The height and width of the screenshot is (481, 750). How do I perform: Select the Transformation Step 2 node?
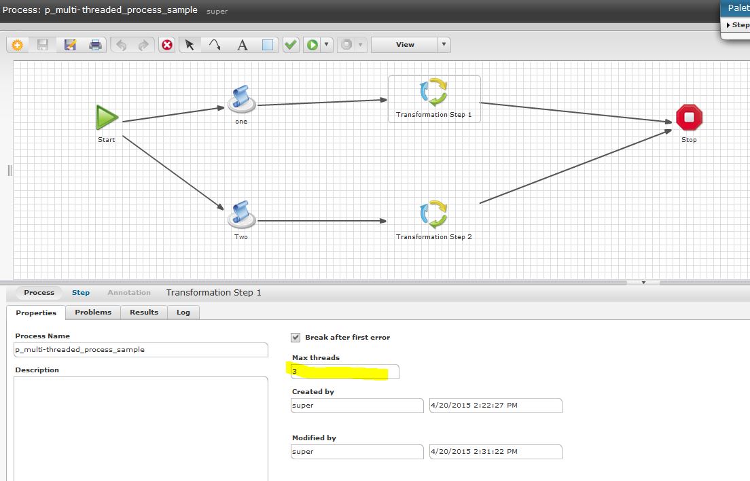tap(434, 214)
